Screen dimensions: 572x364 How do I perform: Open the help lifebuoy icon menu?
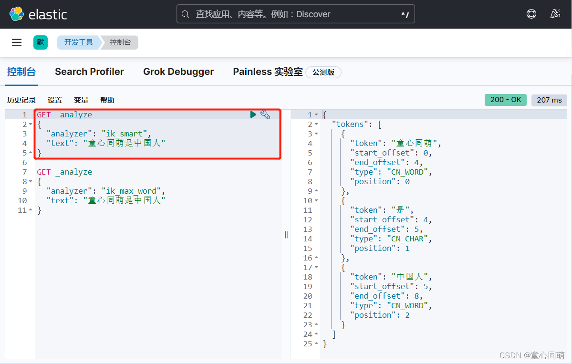(531, 14)
